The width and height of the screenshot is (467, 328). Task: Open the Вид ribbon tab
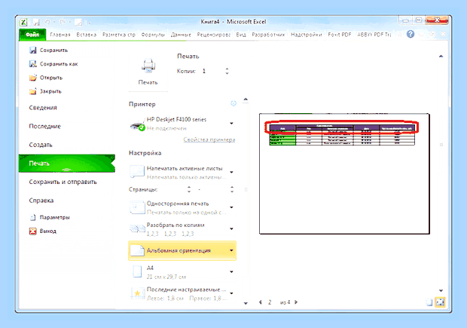coord(241,35)
